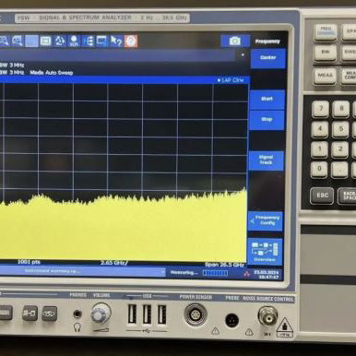This screenshot has height=356, width=356.
Task: Open the Frequency Config softkey
Action: click(266, 220)
